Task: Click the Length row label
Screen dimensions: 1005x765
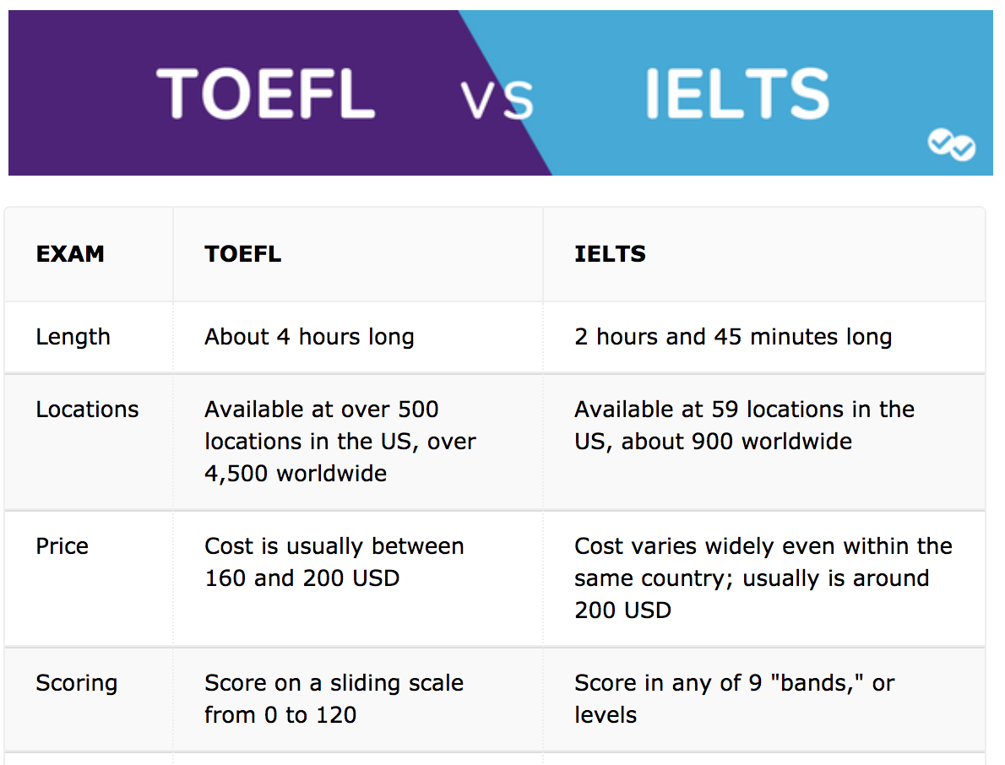Action: click(73, 337)
